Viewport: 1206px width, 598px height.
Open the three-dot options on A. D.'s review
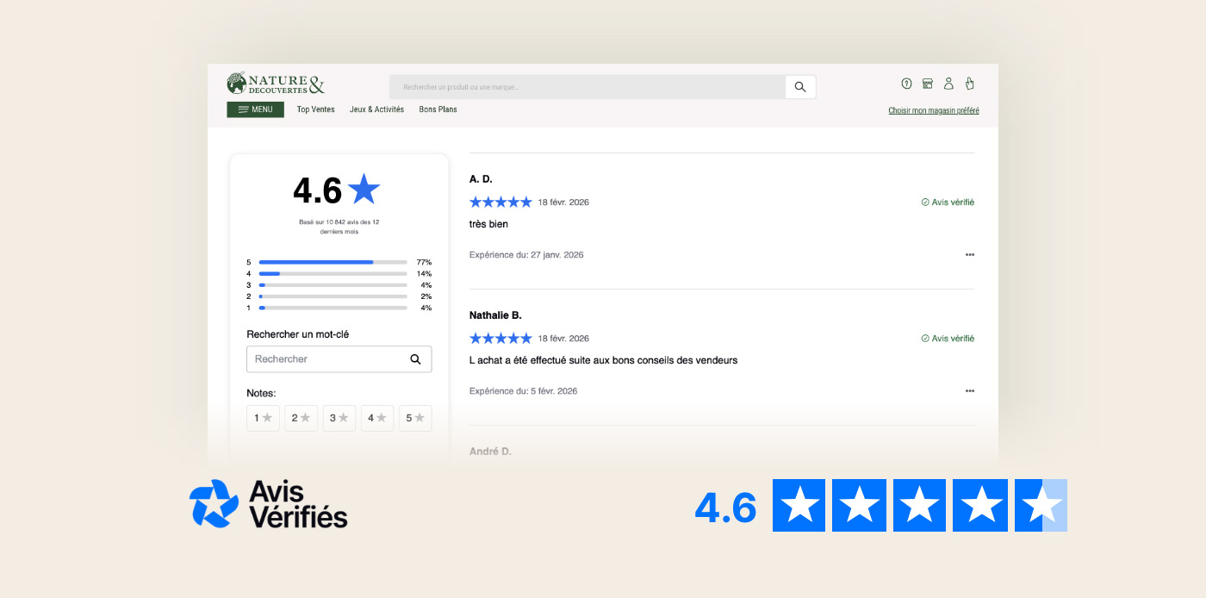(x=969, y=255)
